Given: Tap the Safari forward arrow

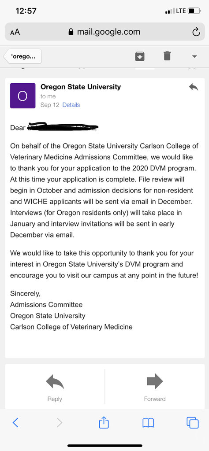Looking at the screenshot, I should [x=59, y=422].
